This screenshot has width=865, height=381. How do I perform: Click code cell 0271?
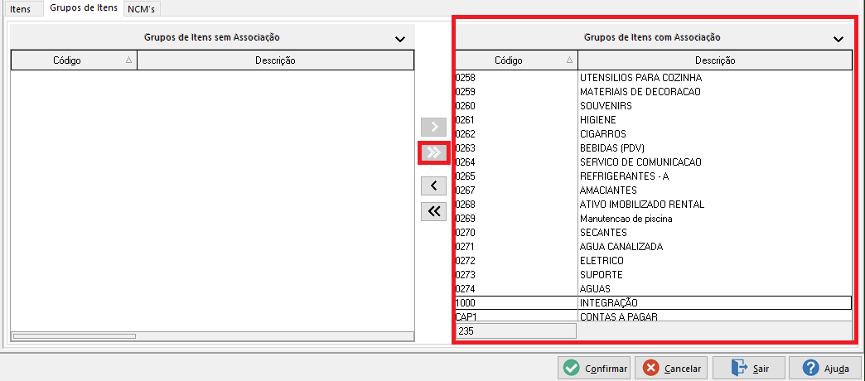point(516,247)
